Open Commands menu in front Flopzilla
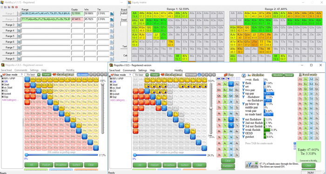Screen dimensions: 326x174 pyautogui.click(x=129, y=71)
